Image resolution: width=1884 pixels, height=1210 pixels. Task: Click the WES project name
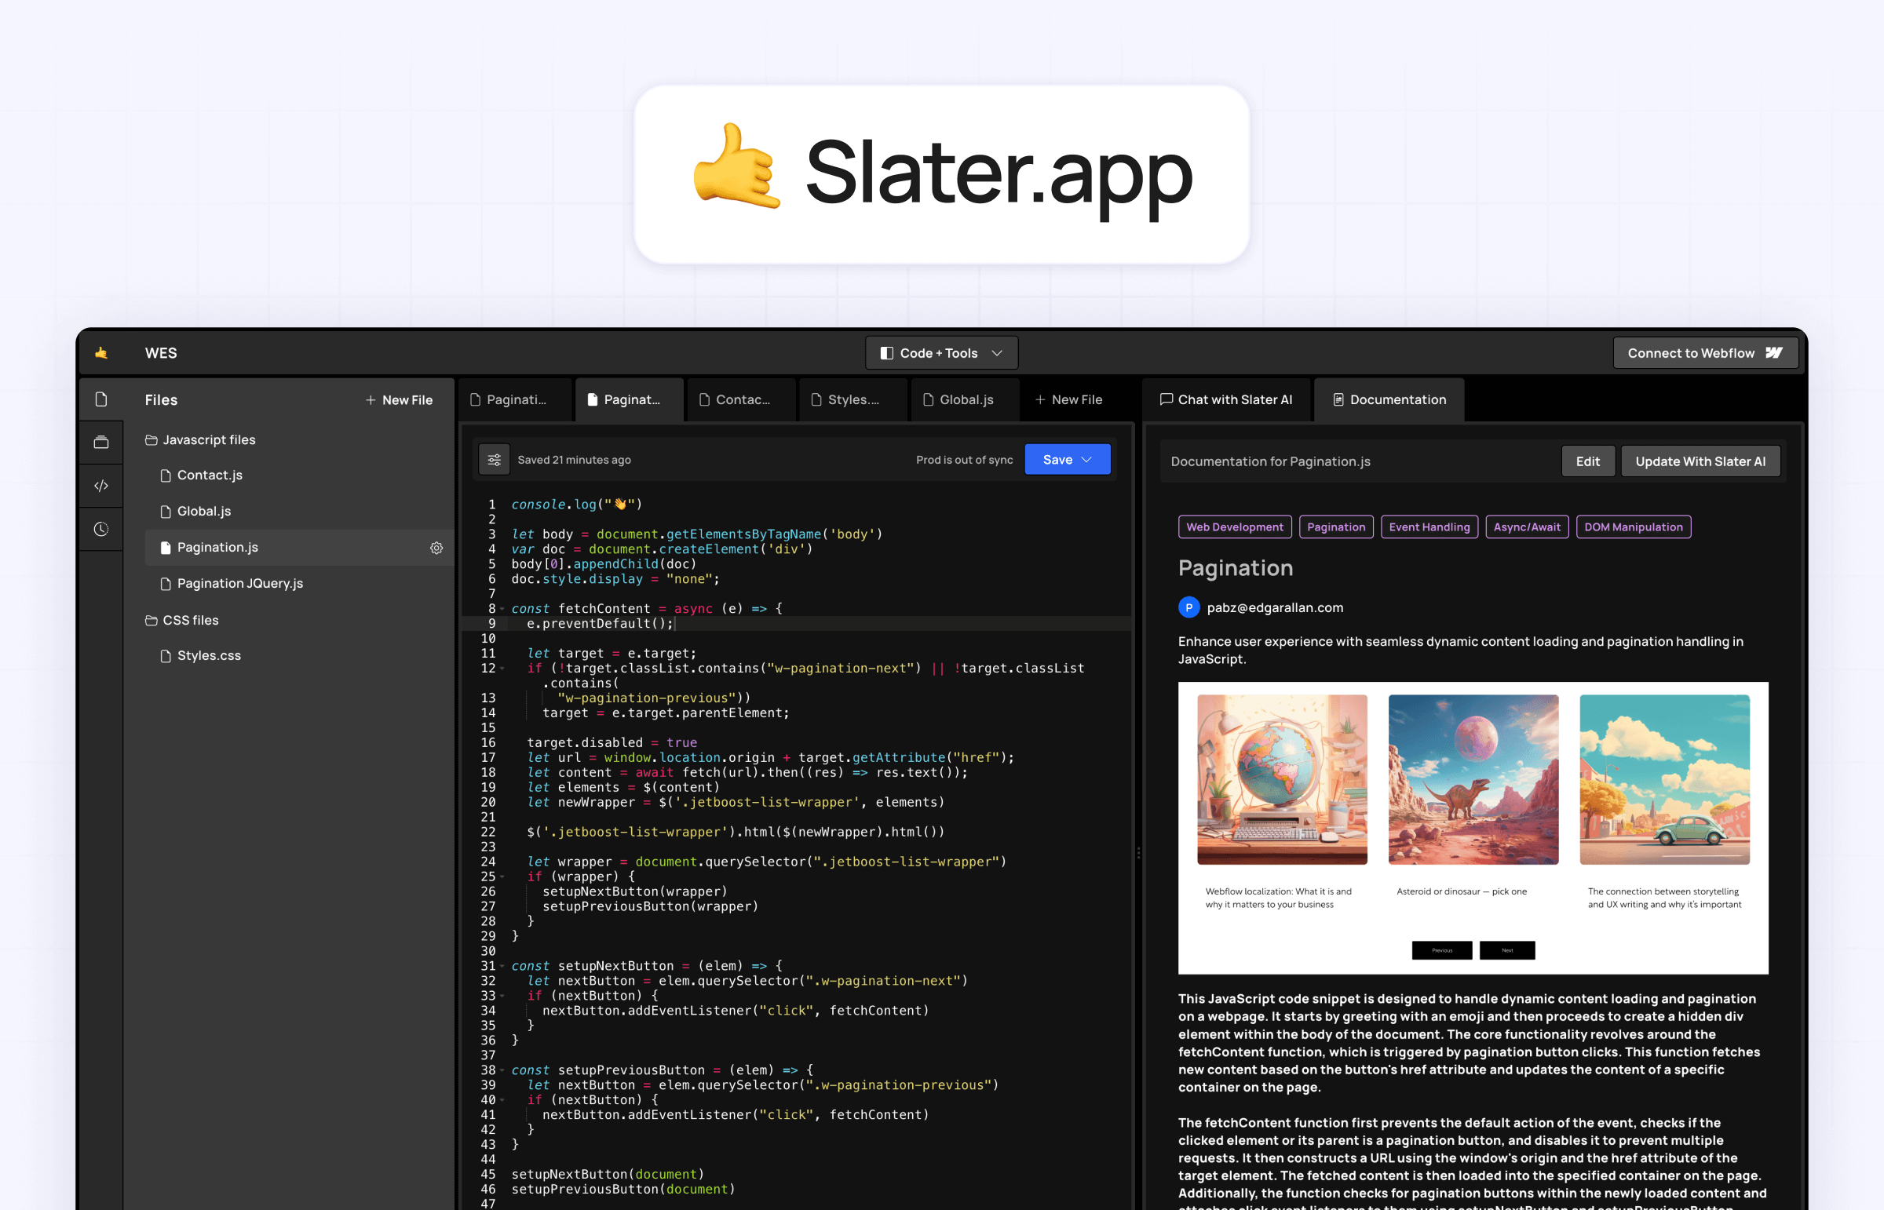click(161, 353)
